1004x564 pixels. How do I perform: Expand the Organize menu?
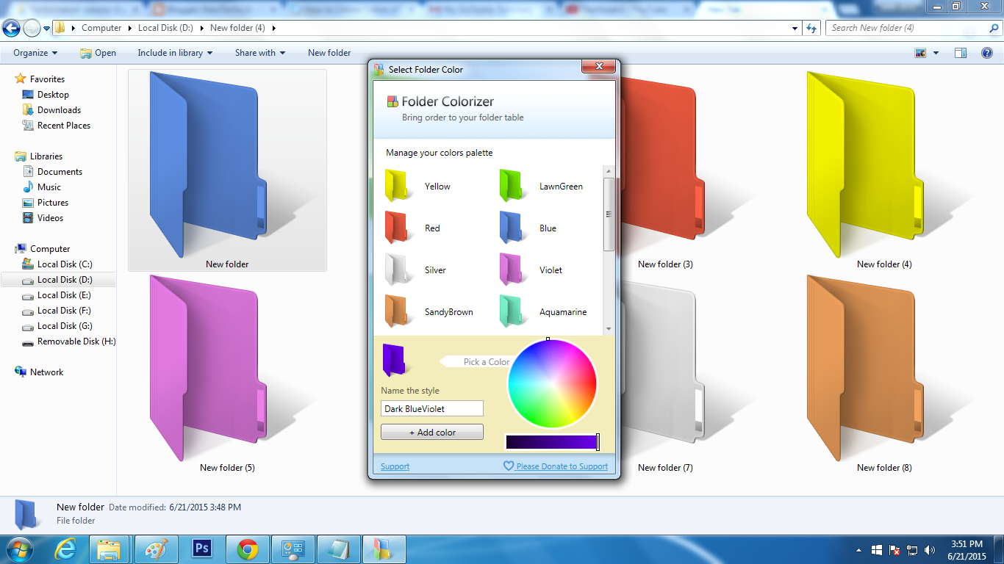(x=34, y=53)
